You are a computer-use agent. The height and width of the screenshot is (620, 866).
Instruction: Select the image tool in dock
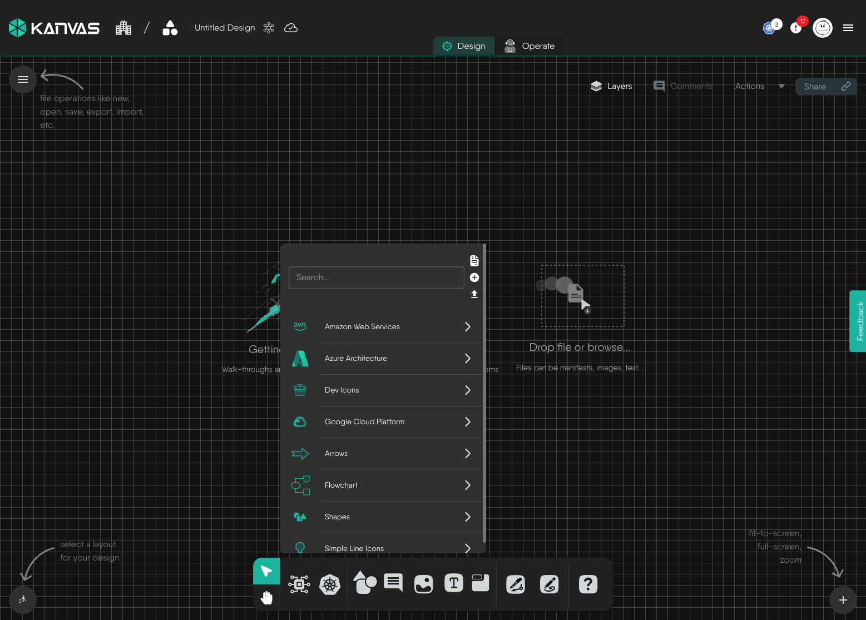pyautogui.click(x=424, y=584)
